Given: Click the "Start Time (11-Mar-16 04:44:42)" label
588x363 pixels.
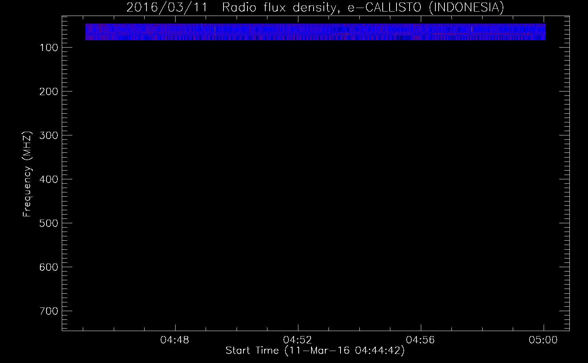Looking at the screenshot, I should pyautogui.click(x=315, y=351).
